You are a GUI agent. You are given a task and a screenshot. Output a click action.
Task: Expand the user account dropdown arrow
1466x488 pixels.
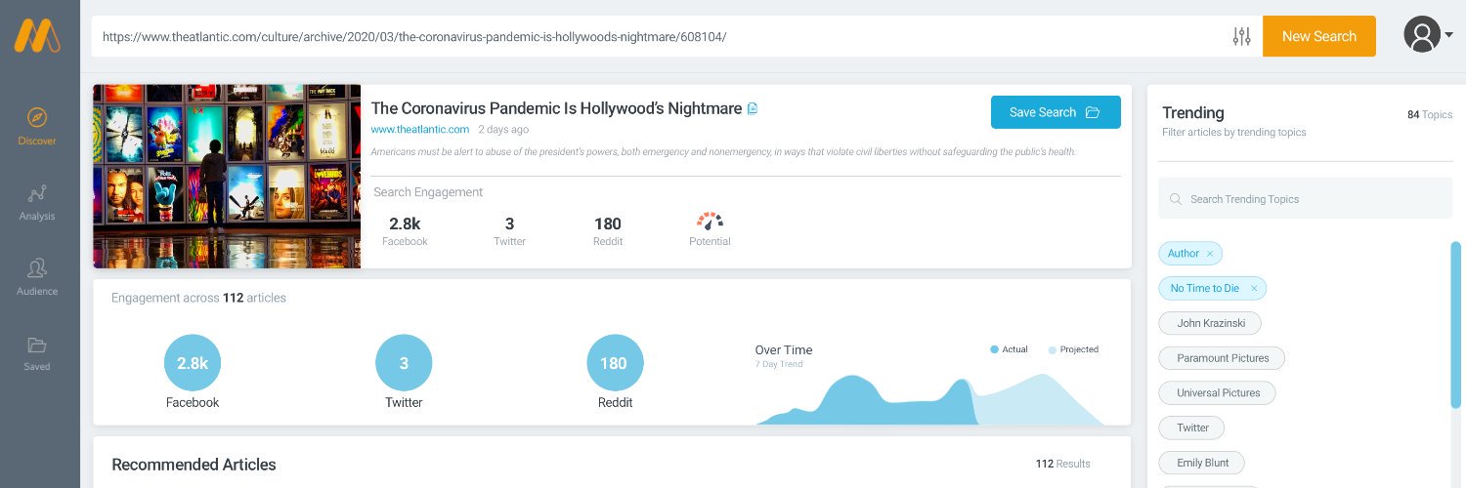1448,35
